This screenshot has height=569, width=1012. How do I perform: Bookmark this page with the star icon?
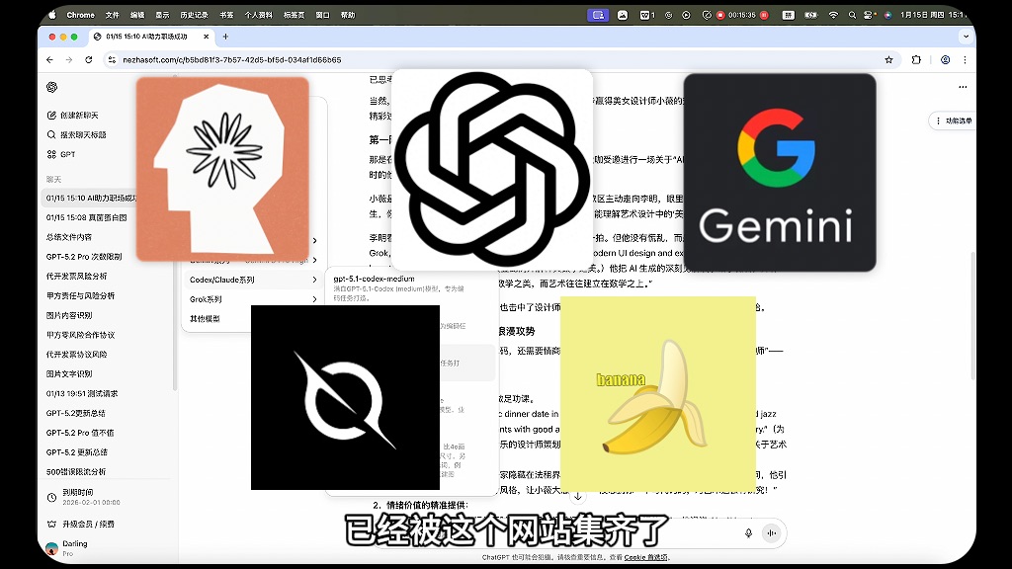[888, 60]
